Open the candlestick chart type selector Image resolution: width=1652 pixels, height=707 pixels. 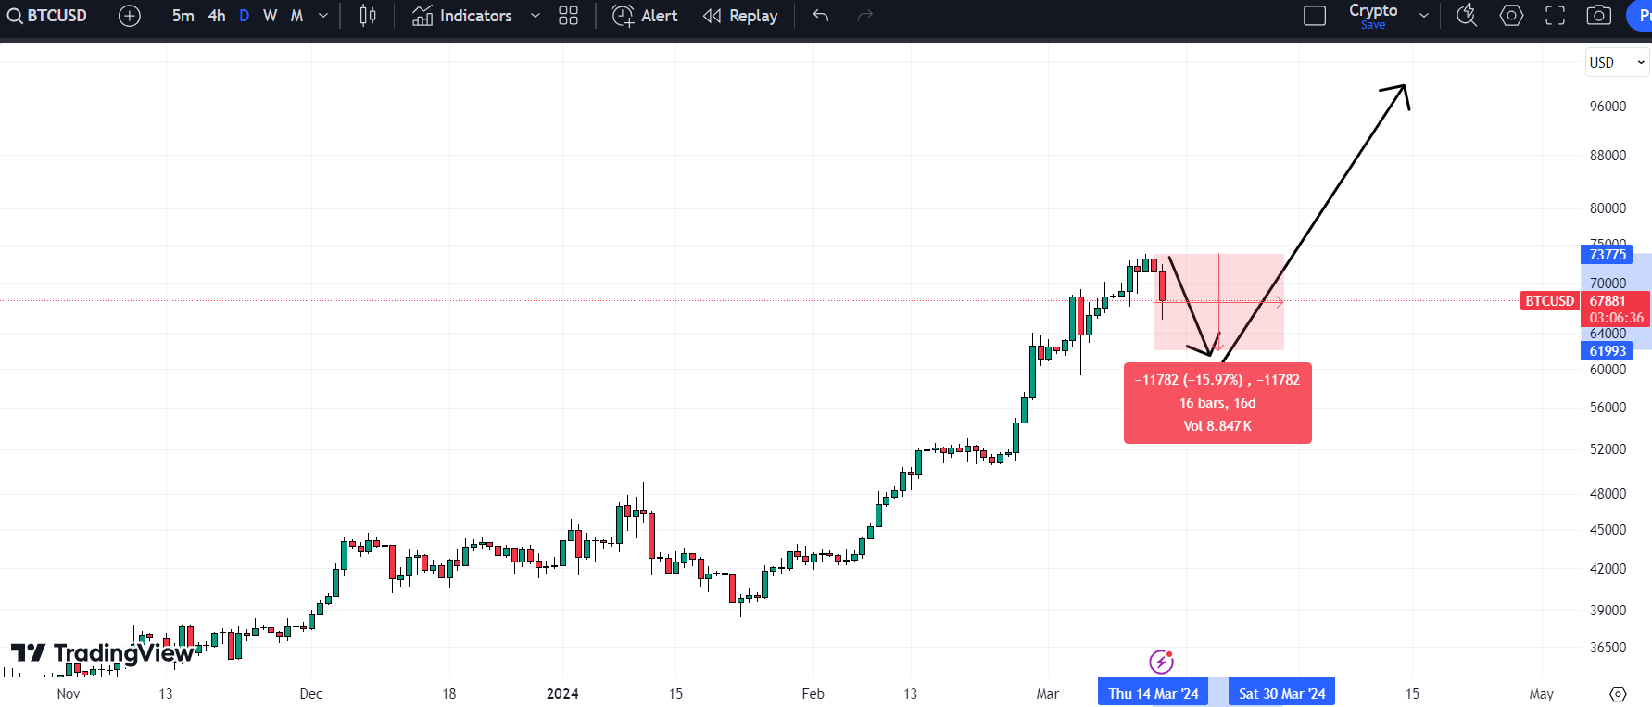click(x=368, y=16)
